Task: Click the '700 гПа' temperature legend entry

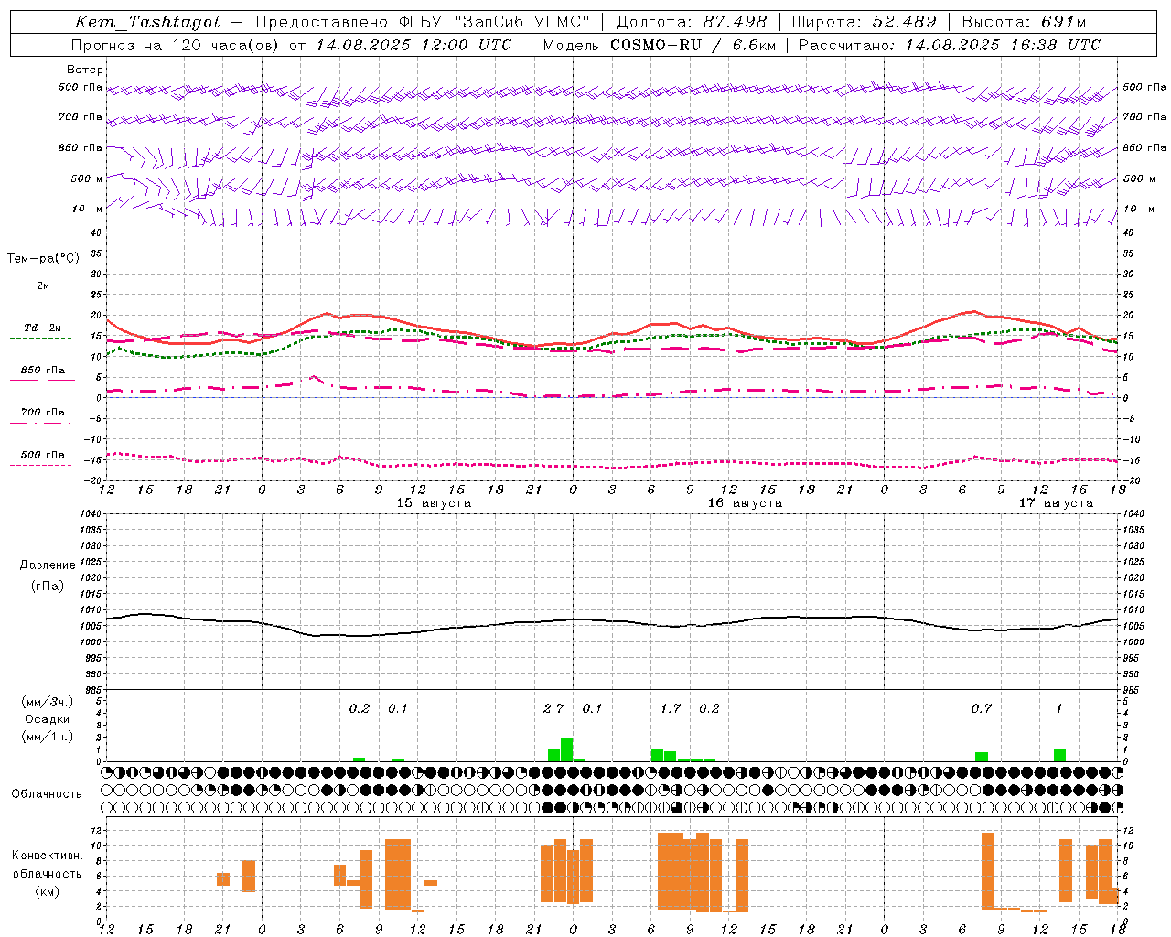Action: (x=42, y=413)
